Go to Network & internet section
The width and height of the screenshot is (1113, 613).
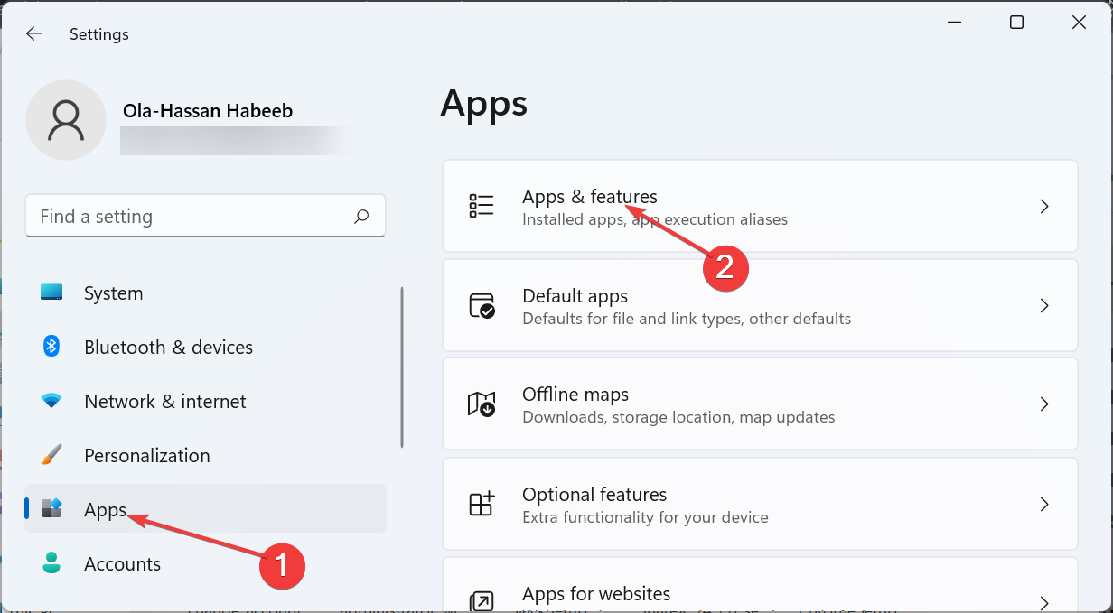pos(164,401)
